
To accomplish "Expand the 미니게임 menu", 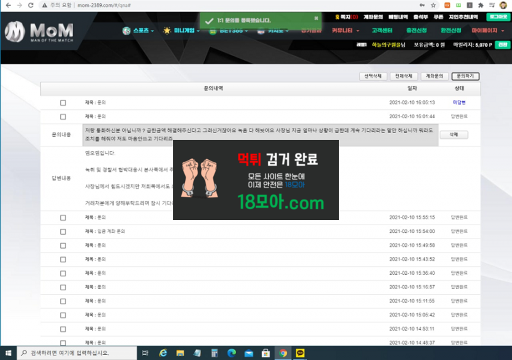I will point(181,31).
